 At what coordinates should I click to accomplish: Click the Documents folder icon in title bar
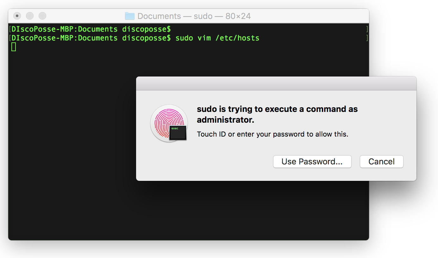click(129, 16)
